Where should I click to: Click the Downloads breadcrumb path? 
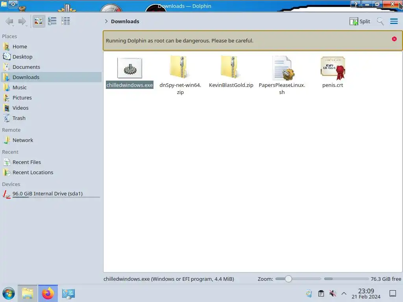click(x=125, y=21)
